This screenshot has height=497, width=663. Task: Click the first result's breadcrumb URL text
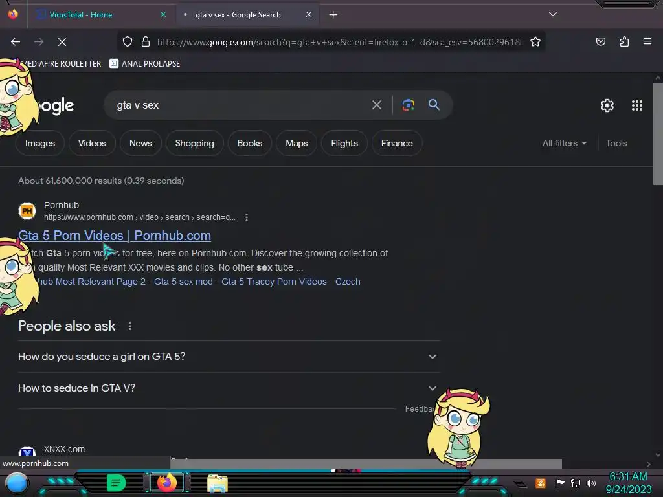[x=140, y=217]
